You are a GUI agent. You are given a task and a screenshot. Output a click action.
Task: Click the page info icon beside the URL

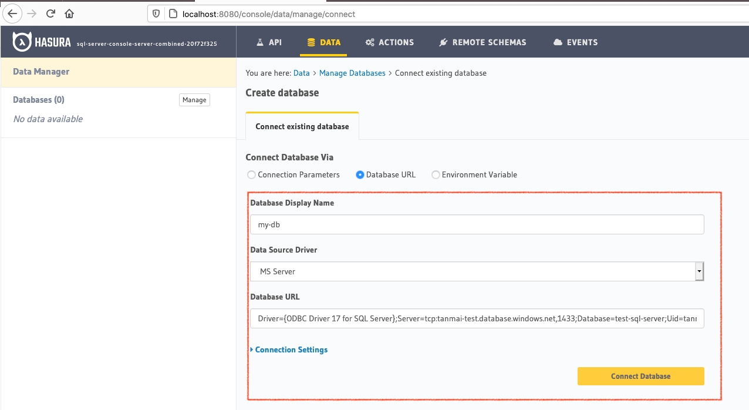[173, 14]
